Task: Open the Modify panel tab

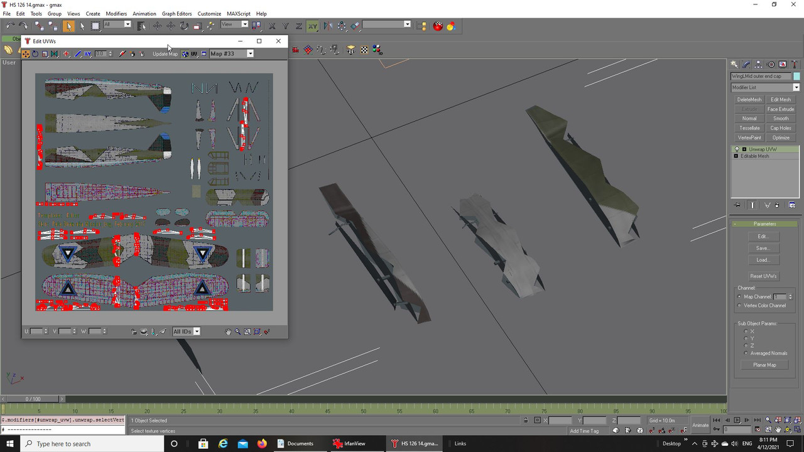Action: point(746,64)
